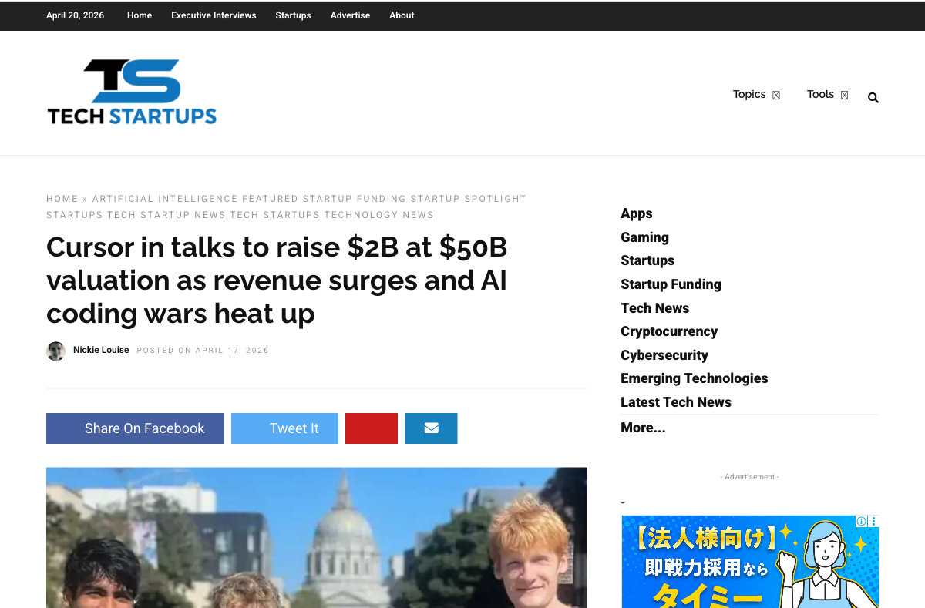
Task: Click the Cursor article headline
Action: 277,280
